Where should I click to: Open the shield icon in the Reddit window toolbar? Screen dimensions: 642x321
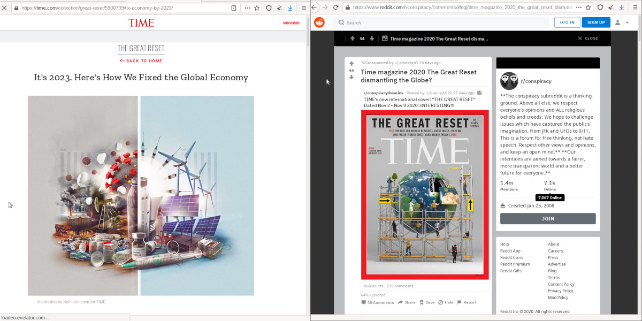(599, 7)
